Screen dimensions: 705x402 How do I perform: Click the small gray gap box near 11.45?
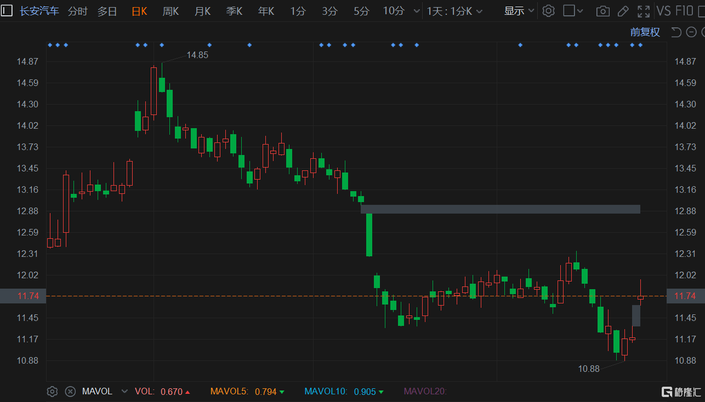[636, 315]
